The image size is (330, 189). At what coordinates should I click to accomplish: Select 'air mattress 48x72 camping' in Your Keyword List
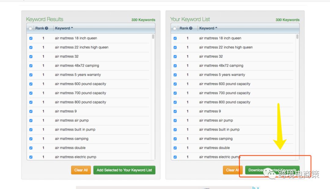coord(175,66)
